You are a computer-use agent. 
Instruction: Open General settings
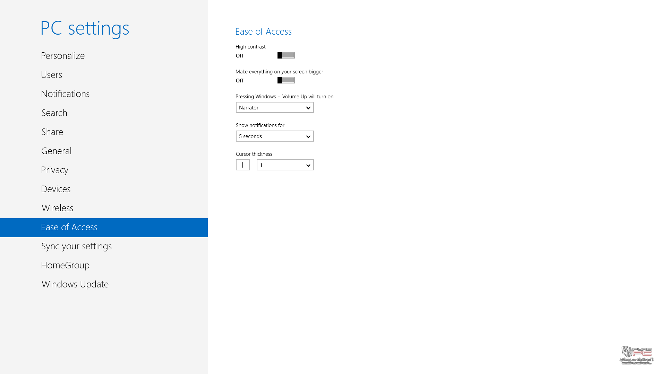pyautogui.click(x=56, y=151)
